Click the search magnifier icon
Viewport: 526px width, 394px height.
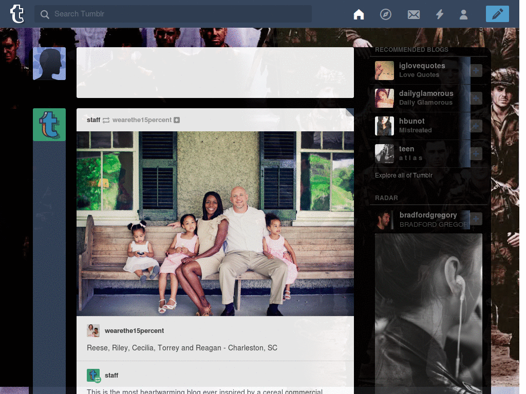click(45, 14)
